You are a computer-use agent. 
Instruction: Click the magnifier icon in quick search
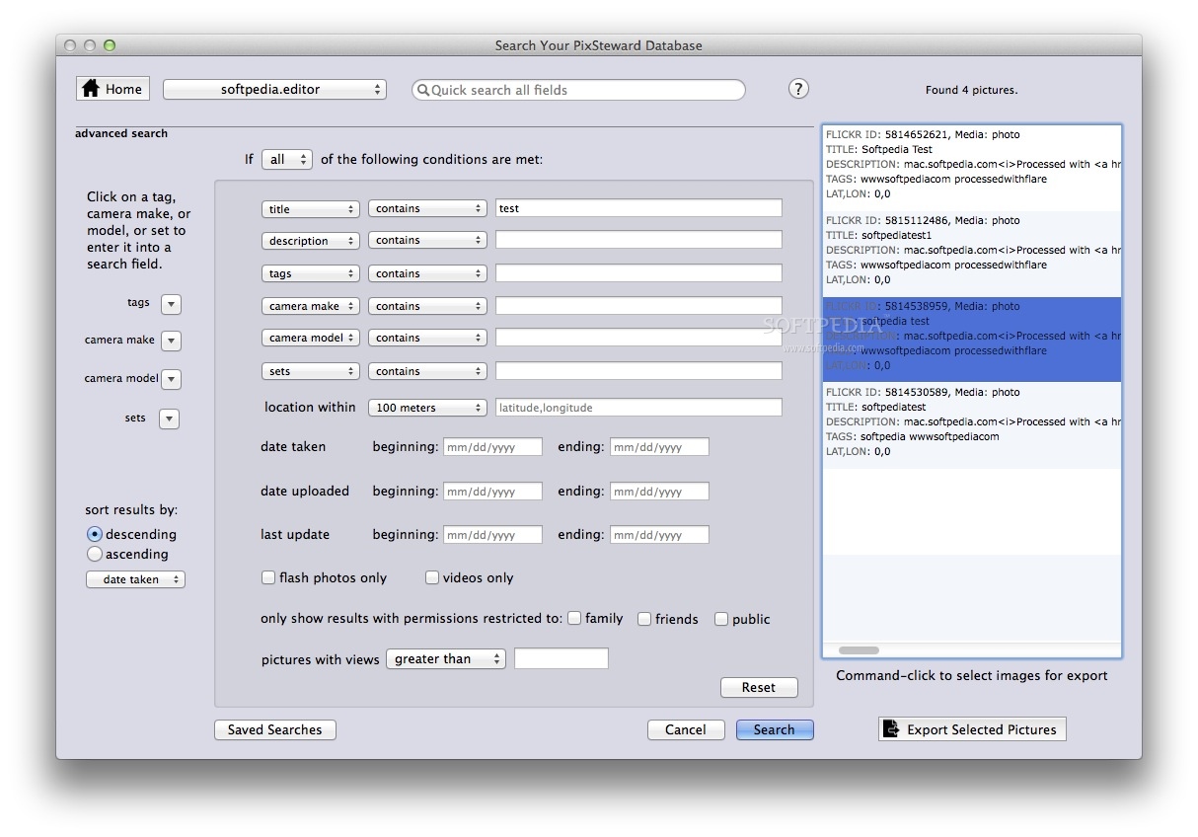(423, 90)
